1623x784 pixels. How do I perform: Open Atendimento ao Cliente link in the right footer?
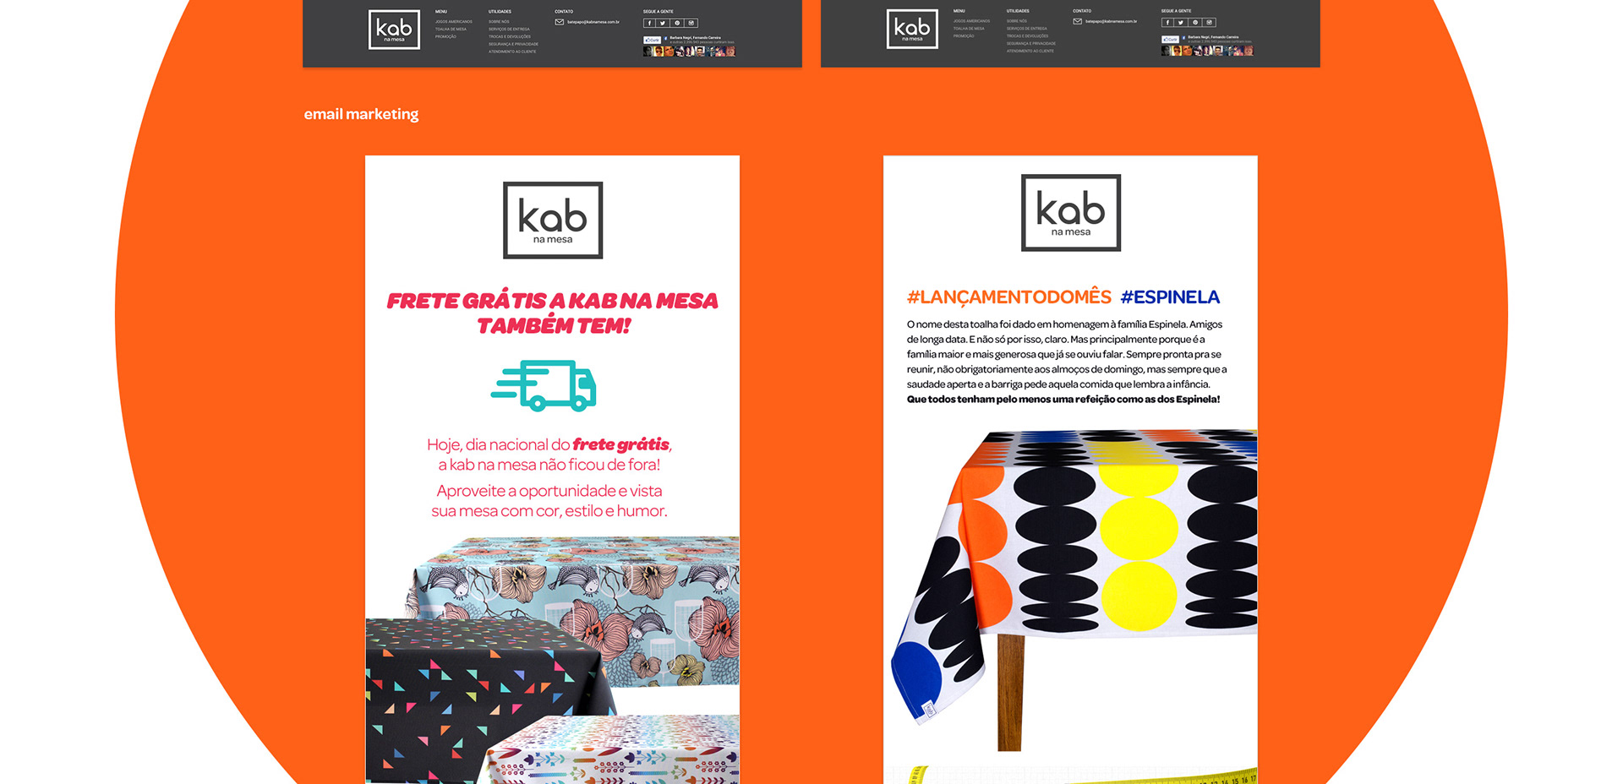(1030, 51)
